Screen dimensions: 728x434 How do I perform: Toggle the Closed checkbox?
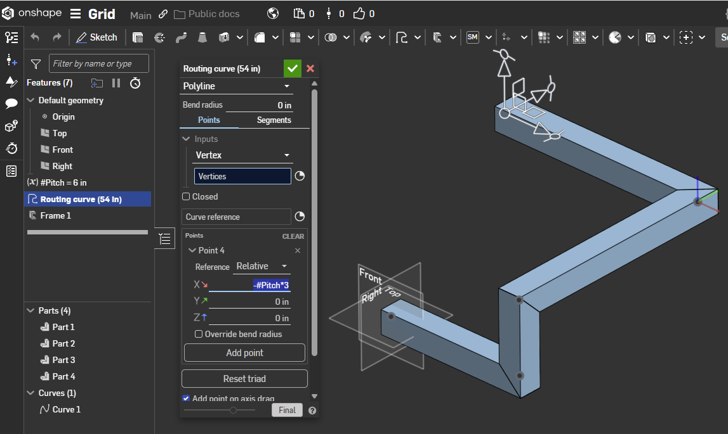pyautogui.click(x=186, y=196)
